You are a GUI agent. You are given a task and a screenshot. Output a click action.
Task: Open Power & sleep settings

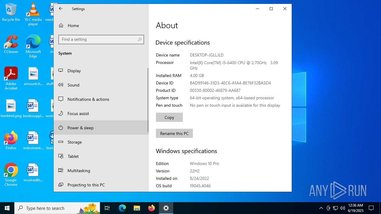tap(101, 128)
